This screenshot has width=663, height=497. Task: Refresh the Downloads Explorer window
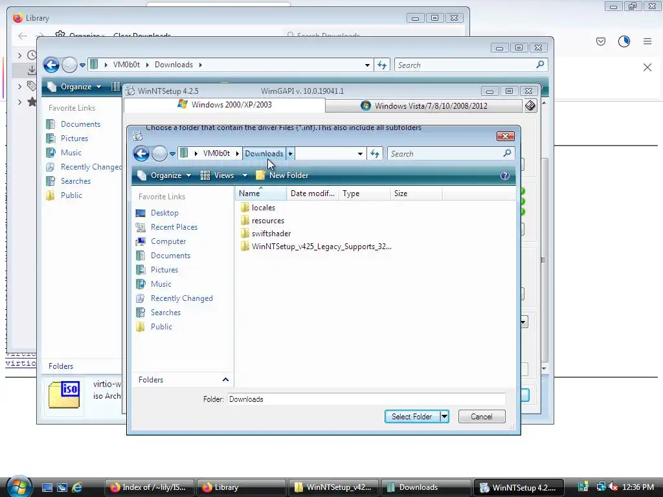(382, 65)
